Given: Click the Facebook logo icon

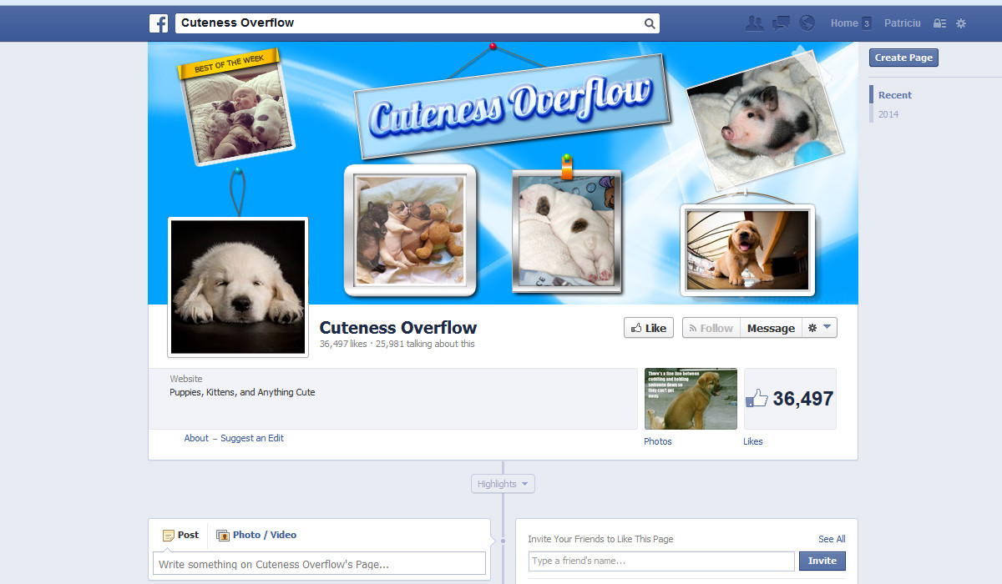Looking at the screenshot, I should coord(159,23).
